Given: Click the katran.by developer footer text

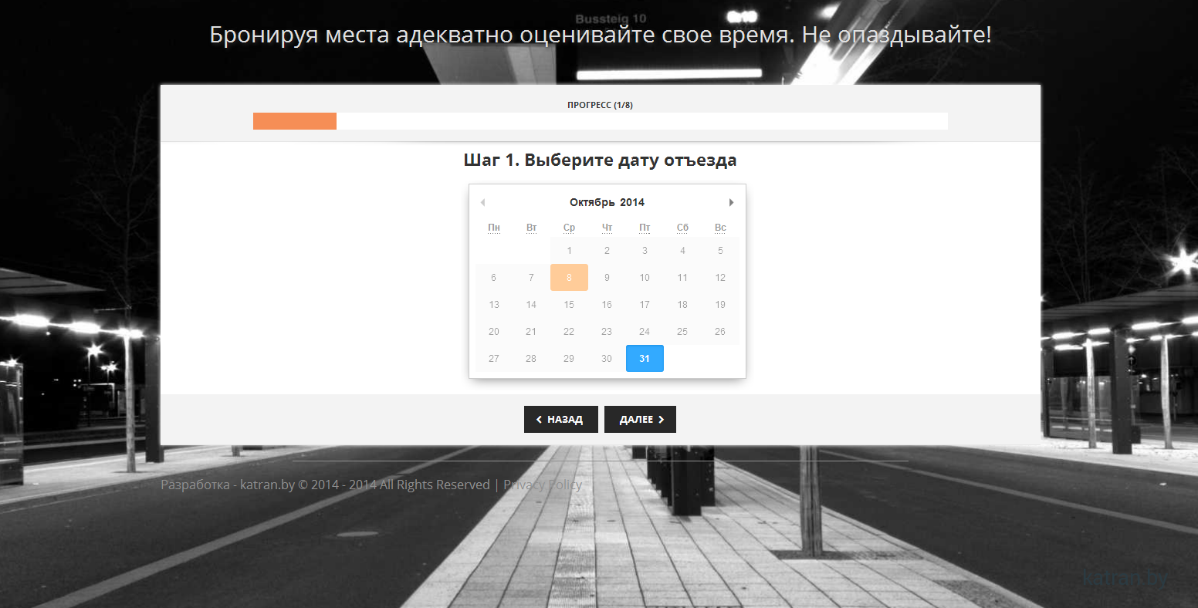Looking at the screenshot, I should [267, 485].
